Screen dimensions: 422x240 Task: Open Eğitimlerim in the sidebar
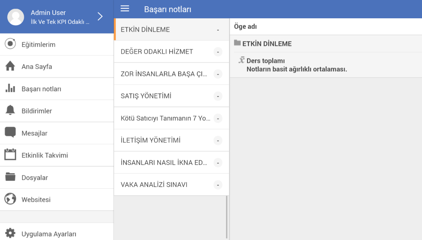[x=57, y=44]
